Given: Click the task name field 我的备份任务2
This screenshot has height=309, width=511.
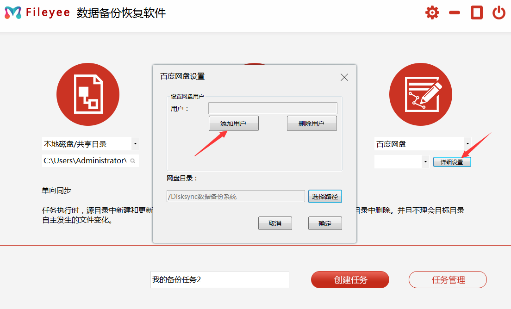Looking at the screenshot, I should pyautogui.click(x=219, y=280).
